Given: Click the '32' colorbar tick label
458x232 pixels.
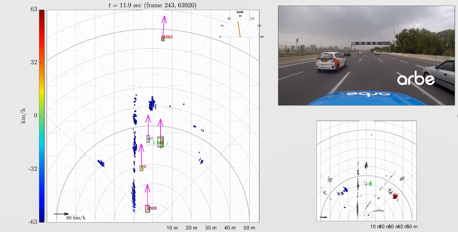Looking at the screenshot, I should [x=34, y=62].
